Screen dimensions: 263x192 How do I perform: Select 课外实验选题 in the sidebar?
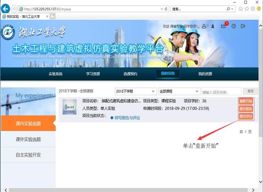pos(28,140)
